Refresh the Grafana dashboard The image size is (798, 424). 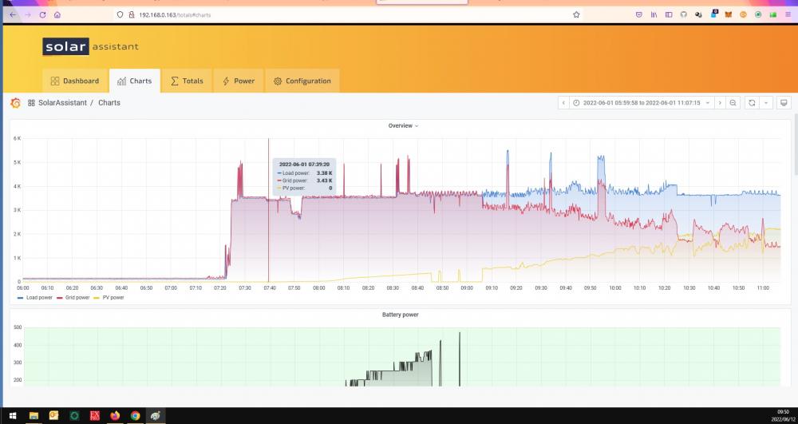pyautogui.click(x=752, y=103)
